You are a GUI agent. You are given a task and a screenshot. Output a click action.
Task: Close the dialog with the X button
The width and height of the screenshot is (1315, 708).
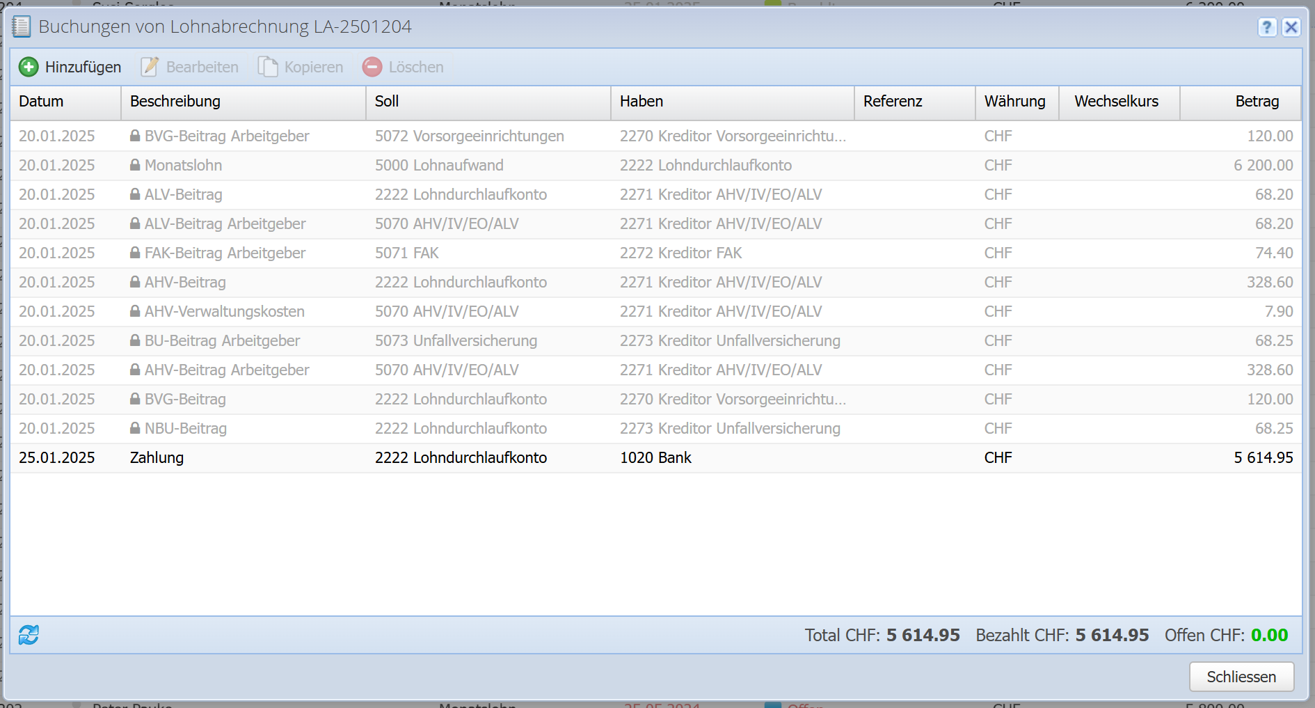click(x=1291, y=27)
